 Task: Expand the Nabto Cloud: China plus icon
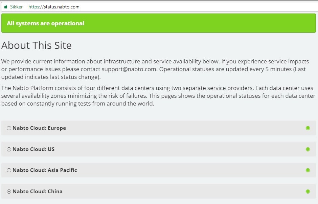[9, 192]
